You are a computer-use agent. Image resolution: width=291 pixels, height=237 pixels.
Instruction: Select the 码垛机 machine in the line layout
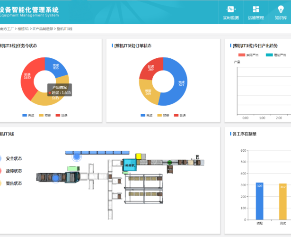130,165
